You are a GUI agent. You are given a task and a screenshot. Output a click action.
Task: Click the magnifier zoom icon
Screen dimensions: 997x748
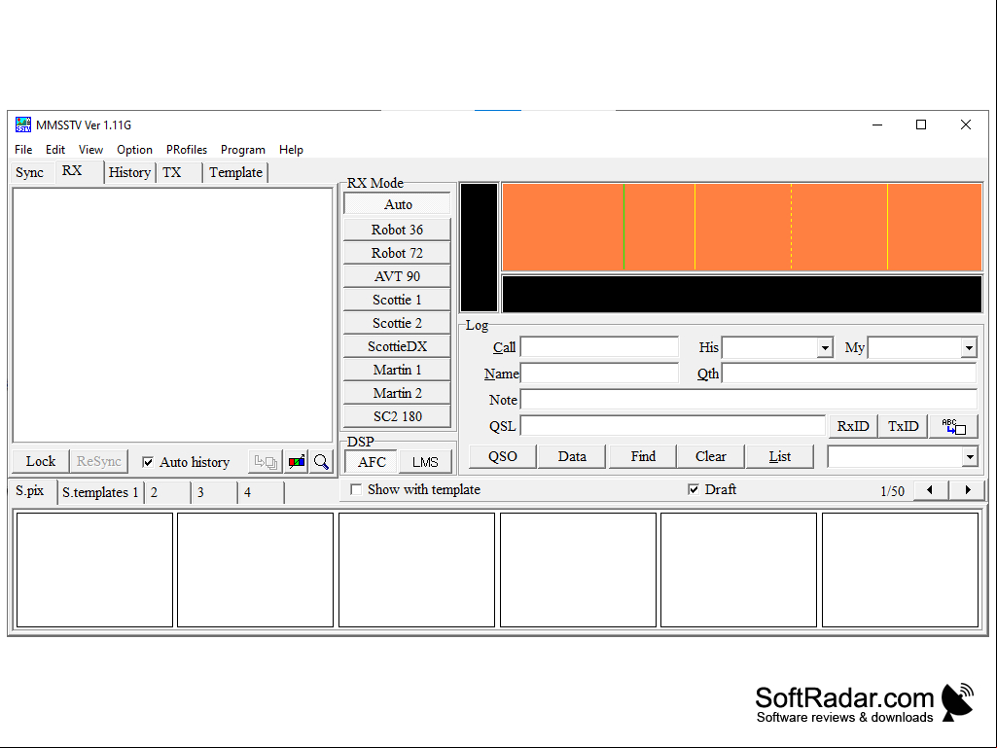pos(322,462)
